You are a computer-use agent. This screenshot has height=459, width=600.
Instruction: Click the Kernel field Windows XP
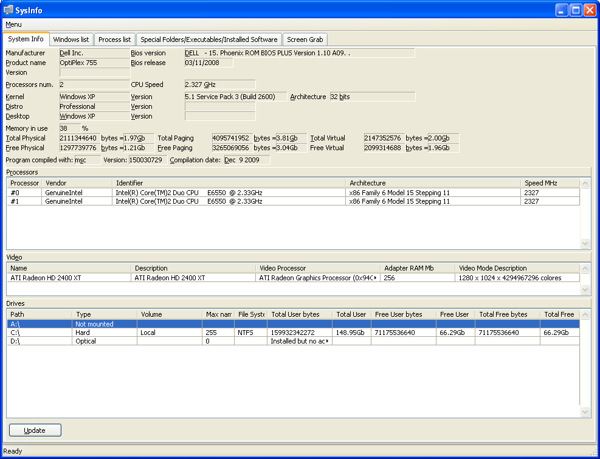(x=94, y=97)
